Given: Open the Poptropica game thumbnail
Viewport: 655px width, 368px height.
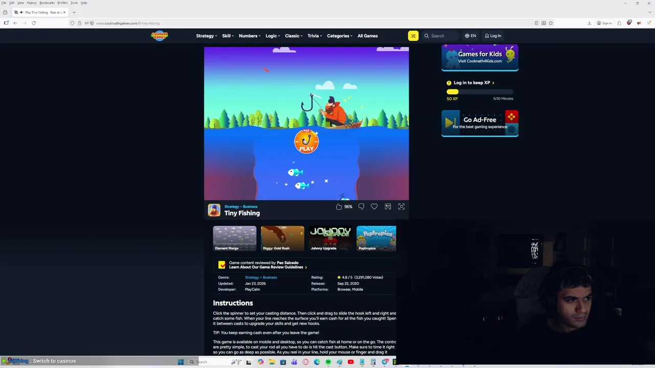Looking at the screenshot, I should coord(376,238).
